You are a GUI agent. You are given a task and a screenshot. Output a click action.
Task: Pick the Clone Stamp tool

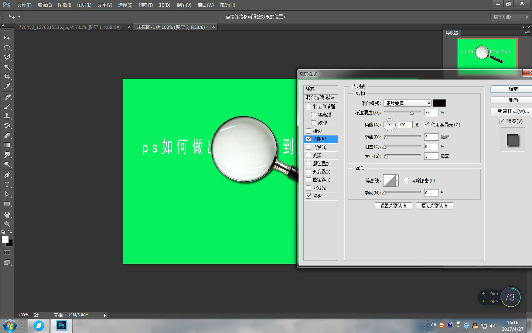coord(7,116)
